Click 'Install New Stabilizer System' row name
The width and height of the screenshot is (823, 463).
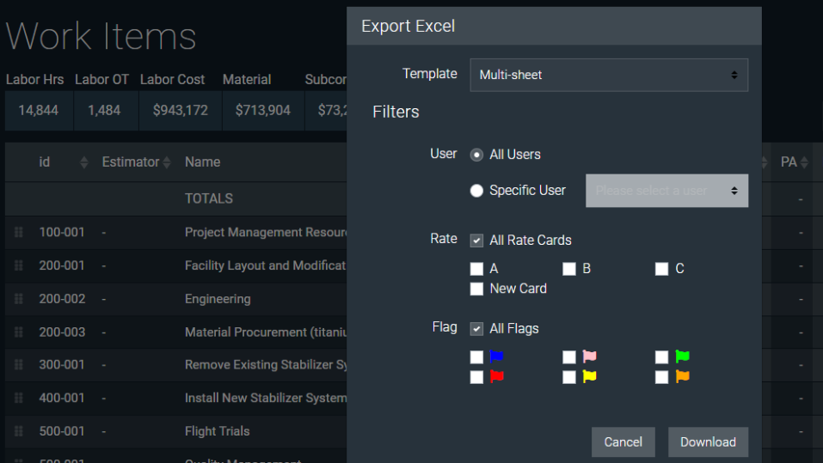[266, 398]
